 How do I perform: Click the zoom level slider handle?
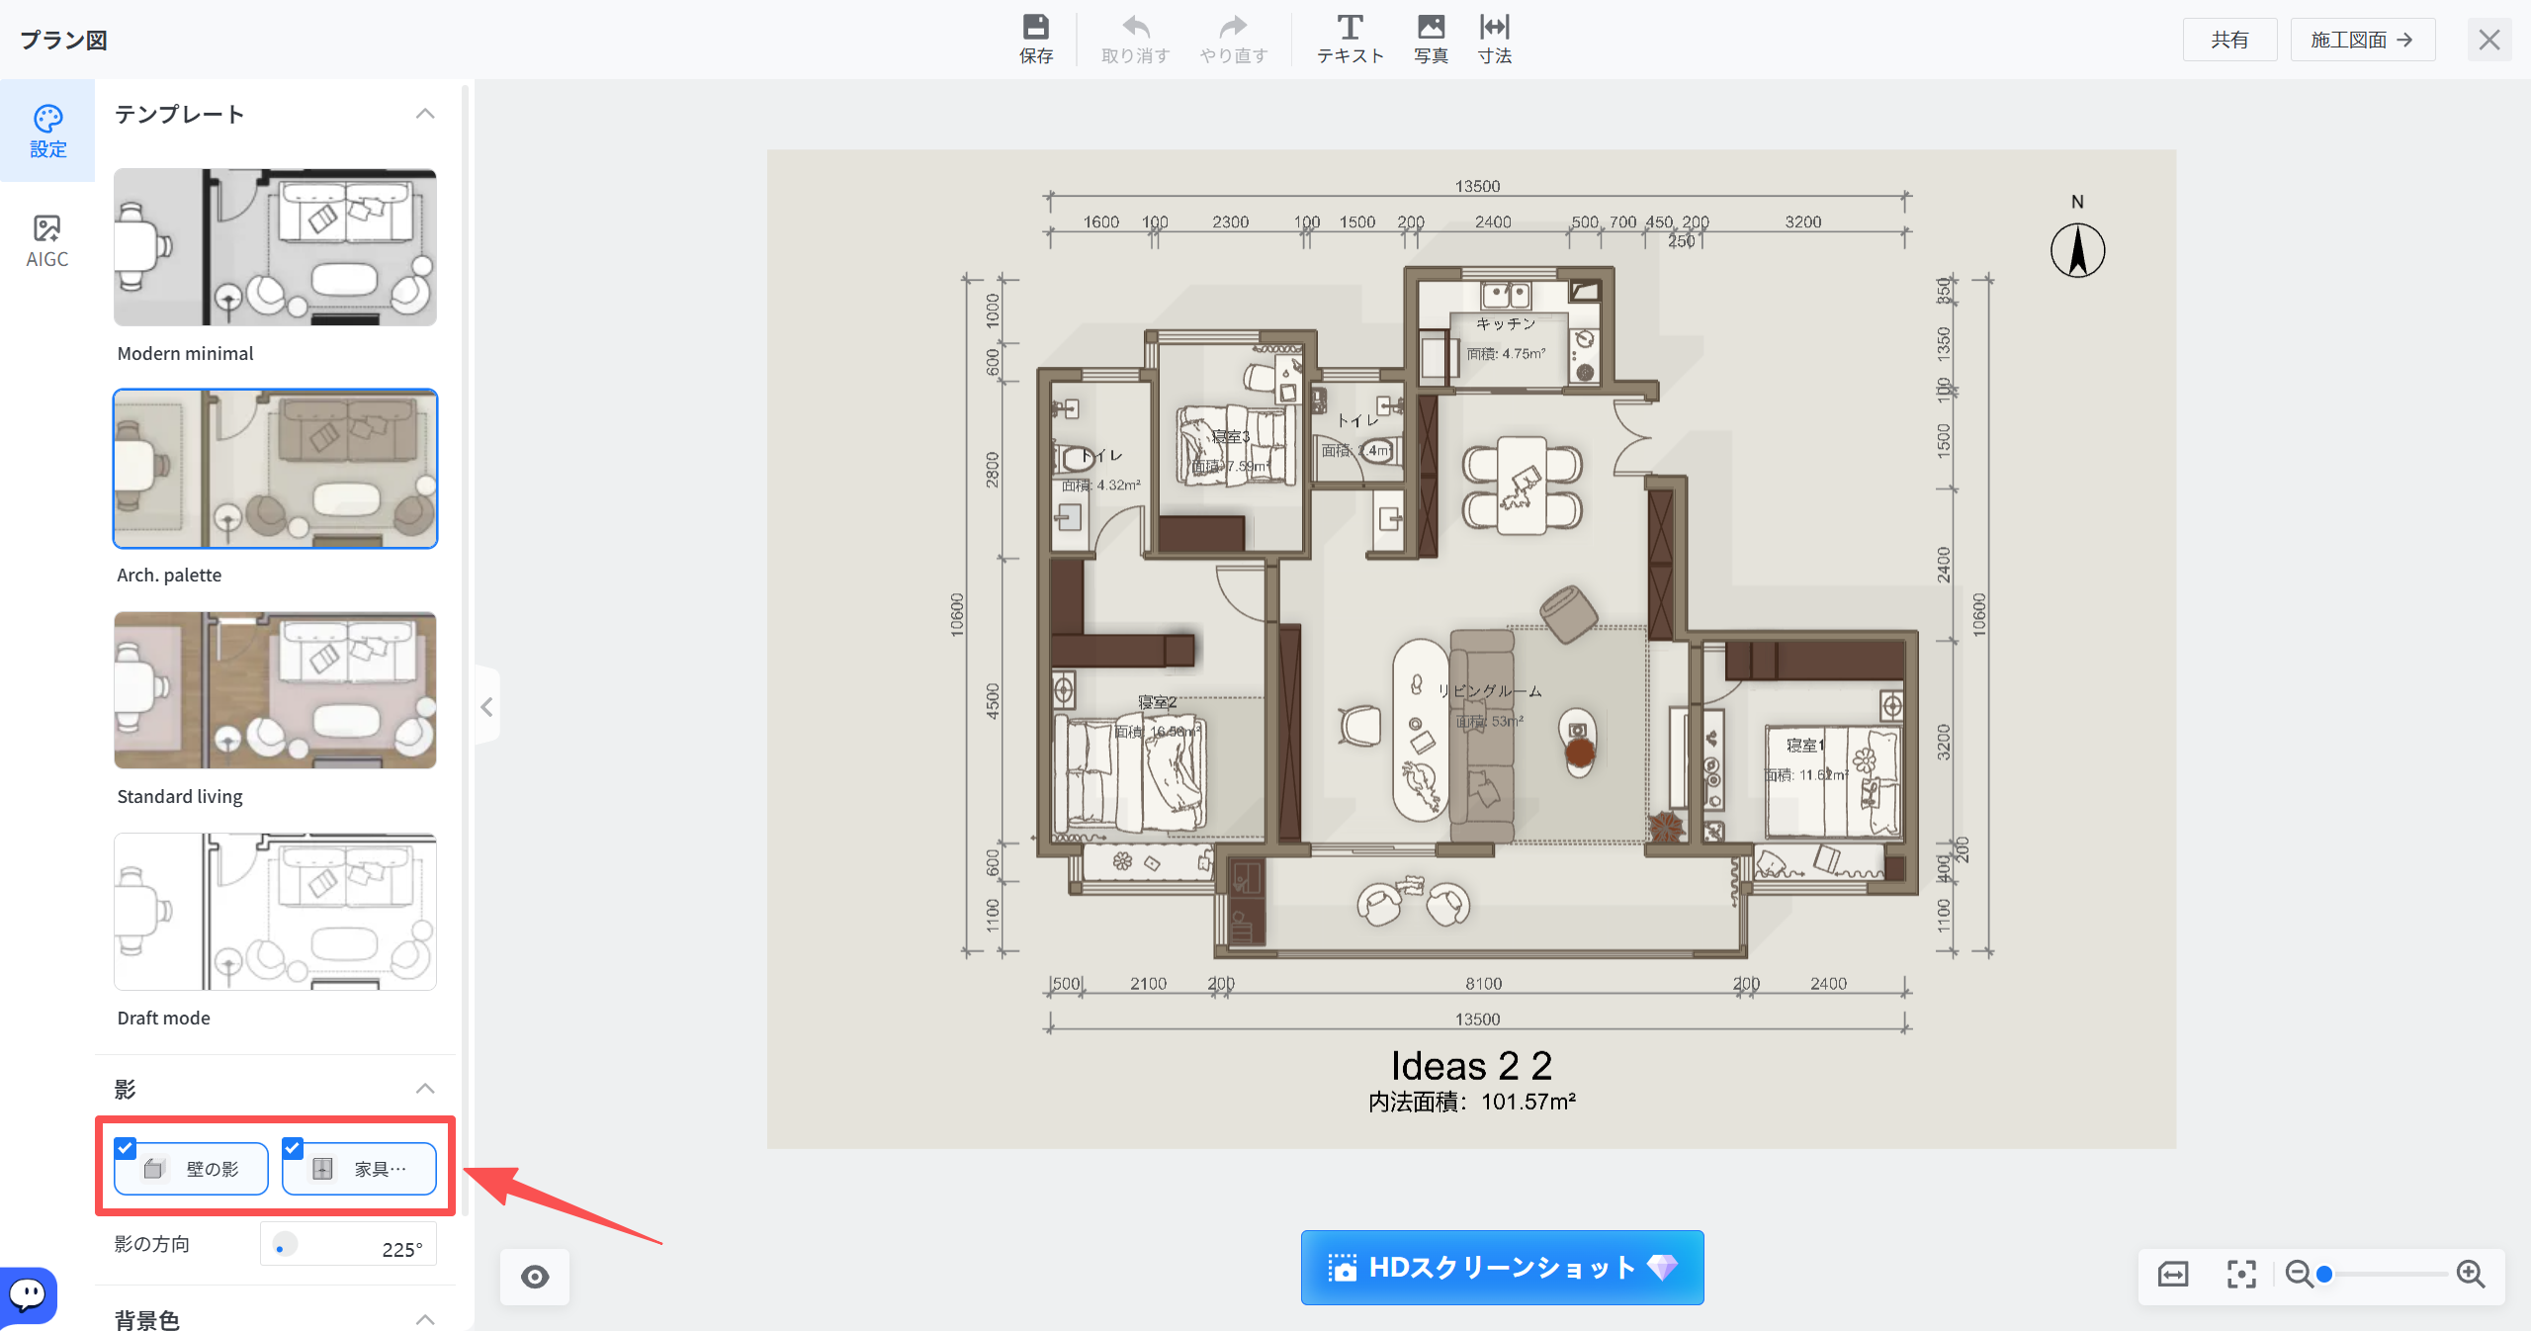click(2324, 1274)
